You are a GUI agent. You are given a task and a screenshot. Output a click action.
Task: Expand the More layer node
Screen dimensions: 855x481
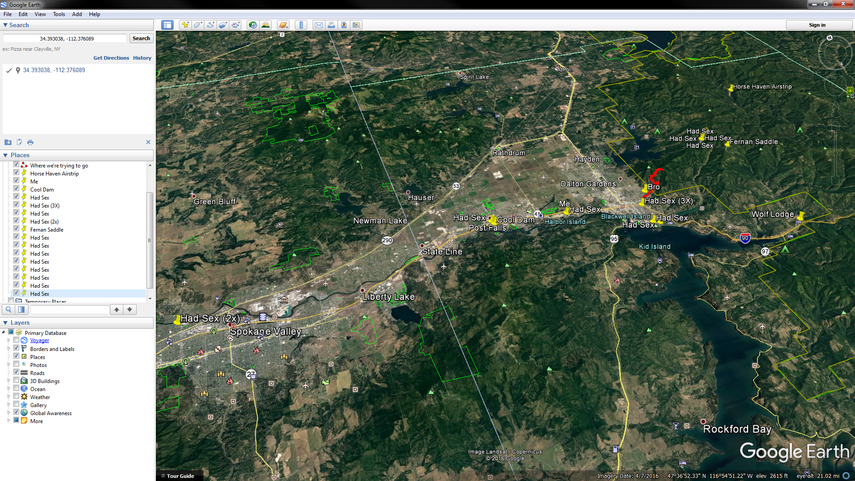click(x=8, y=420)
